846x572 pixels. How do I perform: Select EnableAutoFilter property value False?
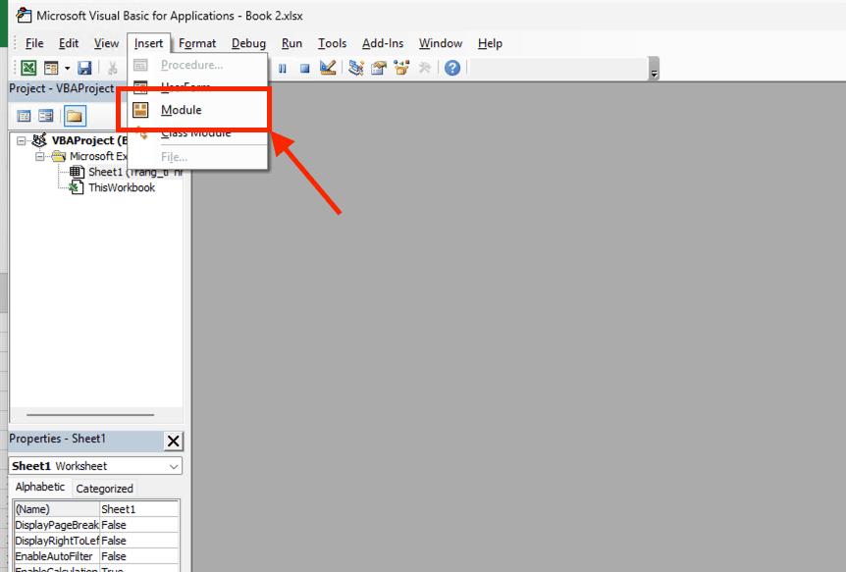point(139,556)
